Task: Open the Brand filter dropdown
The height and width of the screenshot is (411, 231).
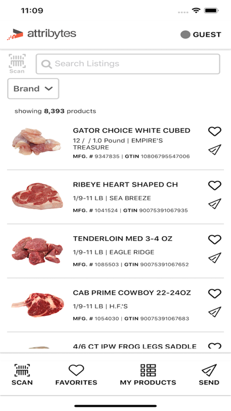Action: 33,89
